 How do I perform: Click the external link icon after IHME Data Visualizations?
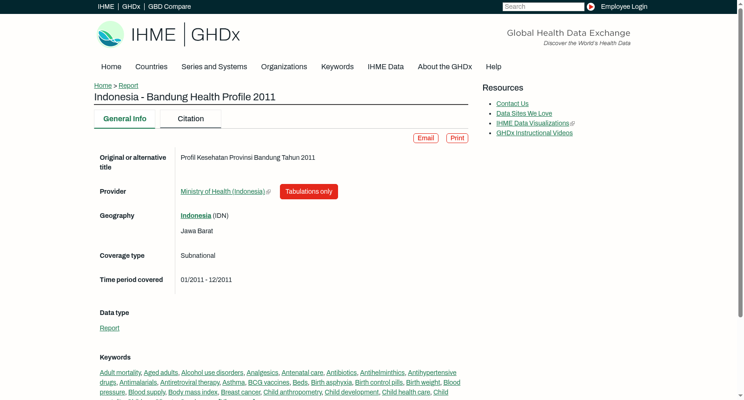tap(572, 124)
